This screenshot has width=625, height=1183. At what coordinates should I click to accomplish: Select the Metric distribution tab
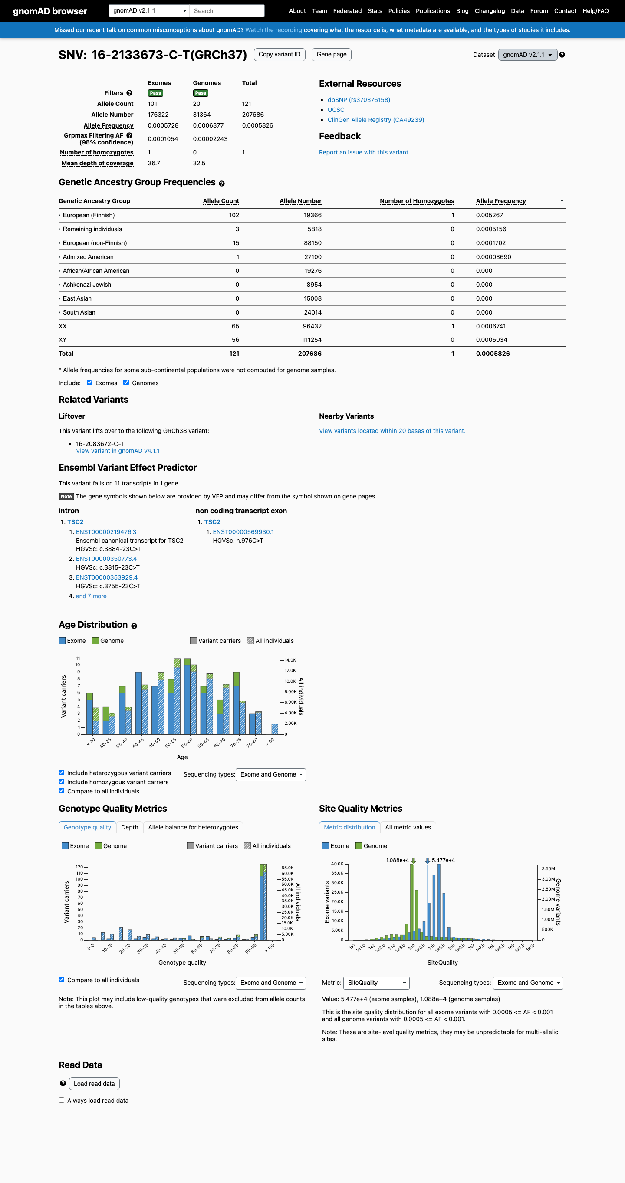(349, 827)
